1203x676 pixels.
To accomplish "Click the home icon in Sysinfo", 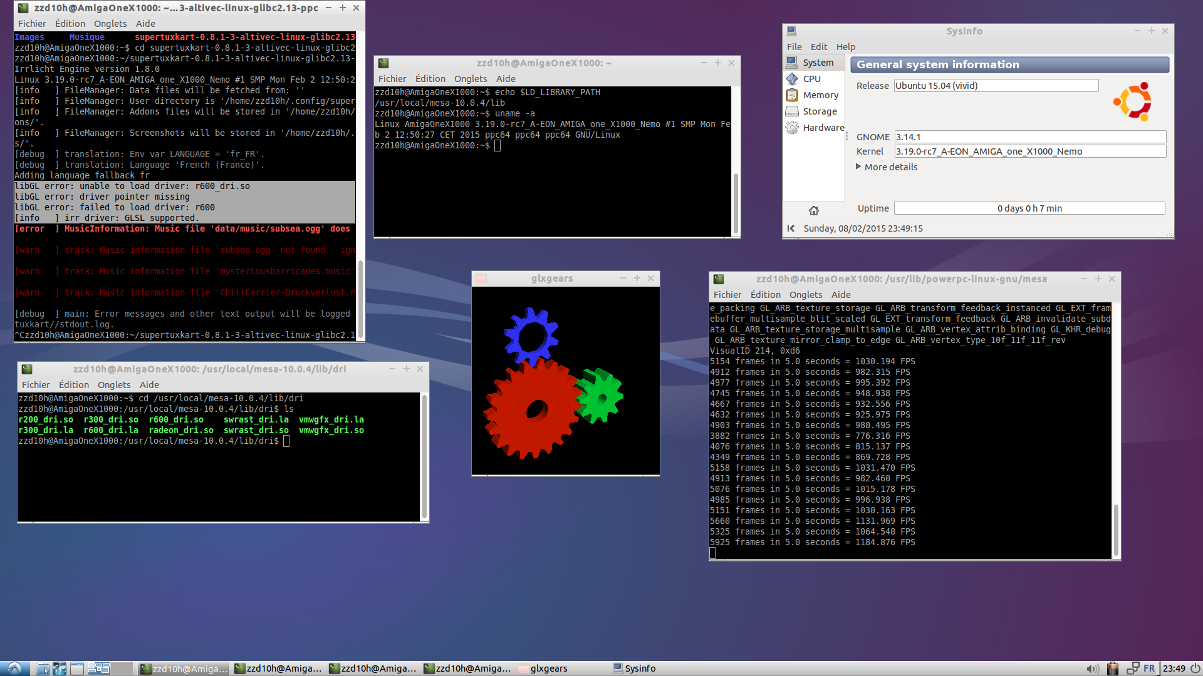I will click(x=813, y=210).
